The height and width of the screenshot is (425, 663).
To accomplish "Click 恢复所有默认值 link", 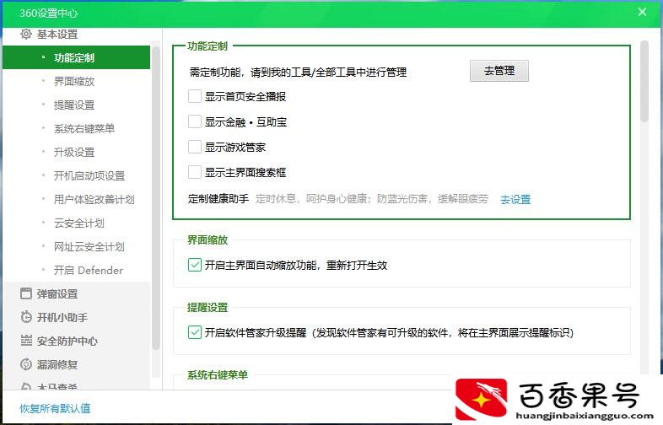I will tap(55, 408).
